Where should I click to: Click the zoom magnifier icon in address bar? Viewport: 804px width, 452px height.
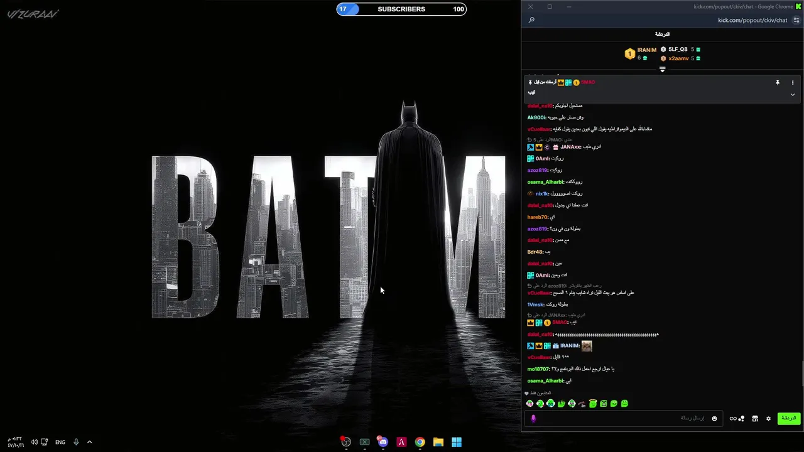[531, 20]
